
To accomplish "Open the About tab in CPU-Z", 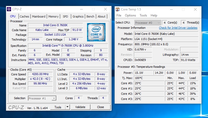I will pos(102,16).
